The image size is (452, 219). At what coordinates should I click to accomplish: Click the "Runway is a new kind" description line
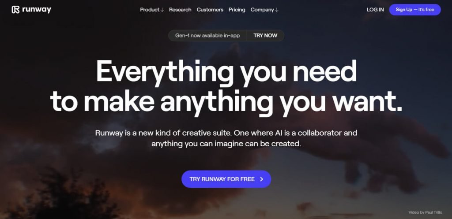(226, 133)
